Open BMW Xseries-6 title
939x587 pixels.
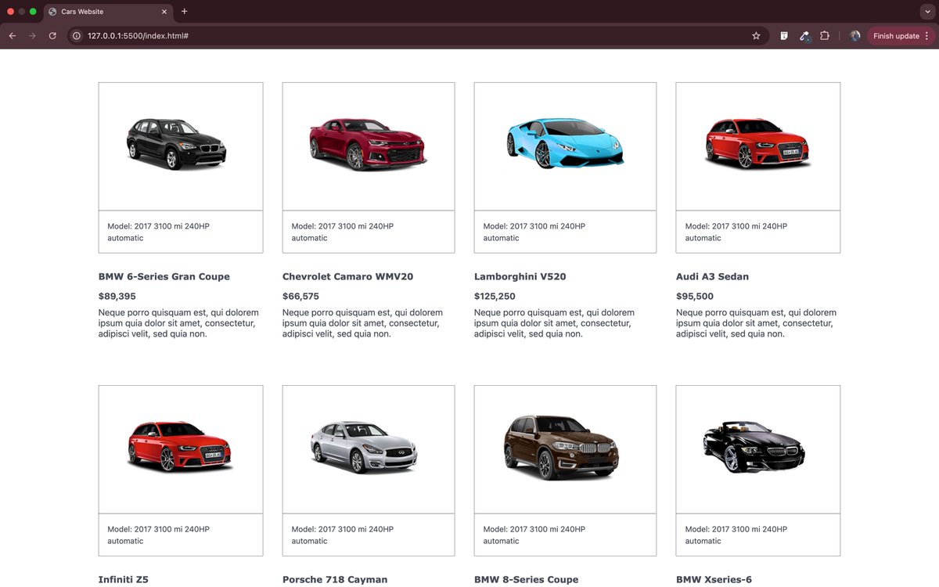click(714, 580)
